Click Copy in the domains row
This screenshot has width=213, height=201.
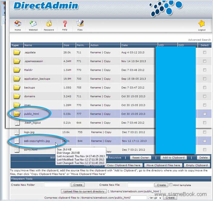(107, 96)
